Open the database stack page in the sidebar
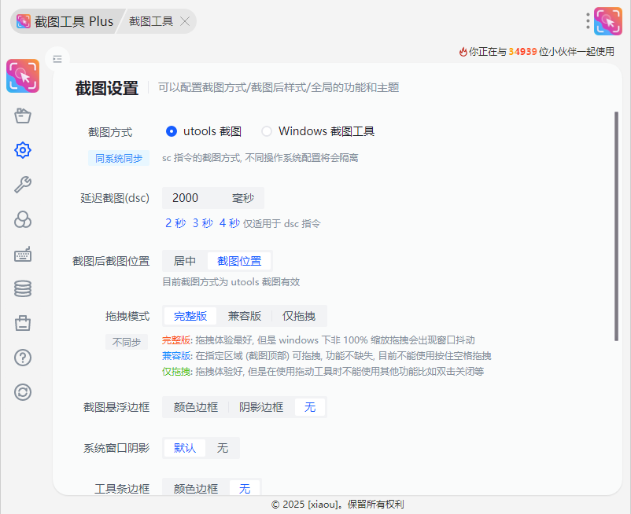This screenshot has height=514, width=631. (x=23, y=288)
